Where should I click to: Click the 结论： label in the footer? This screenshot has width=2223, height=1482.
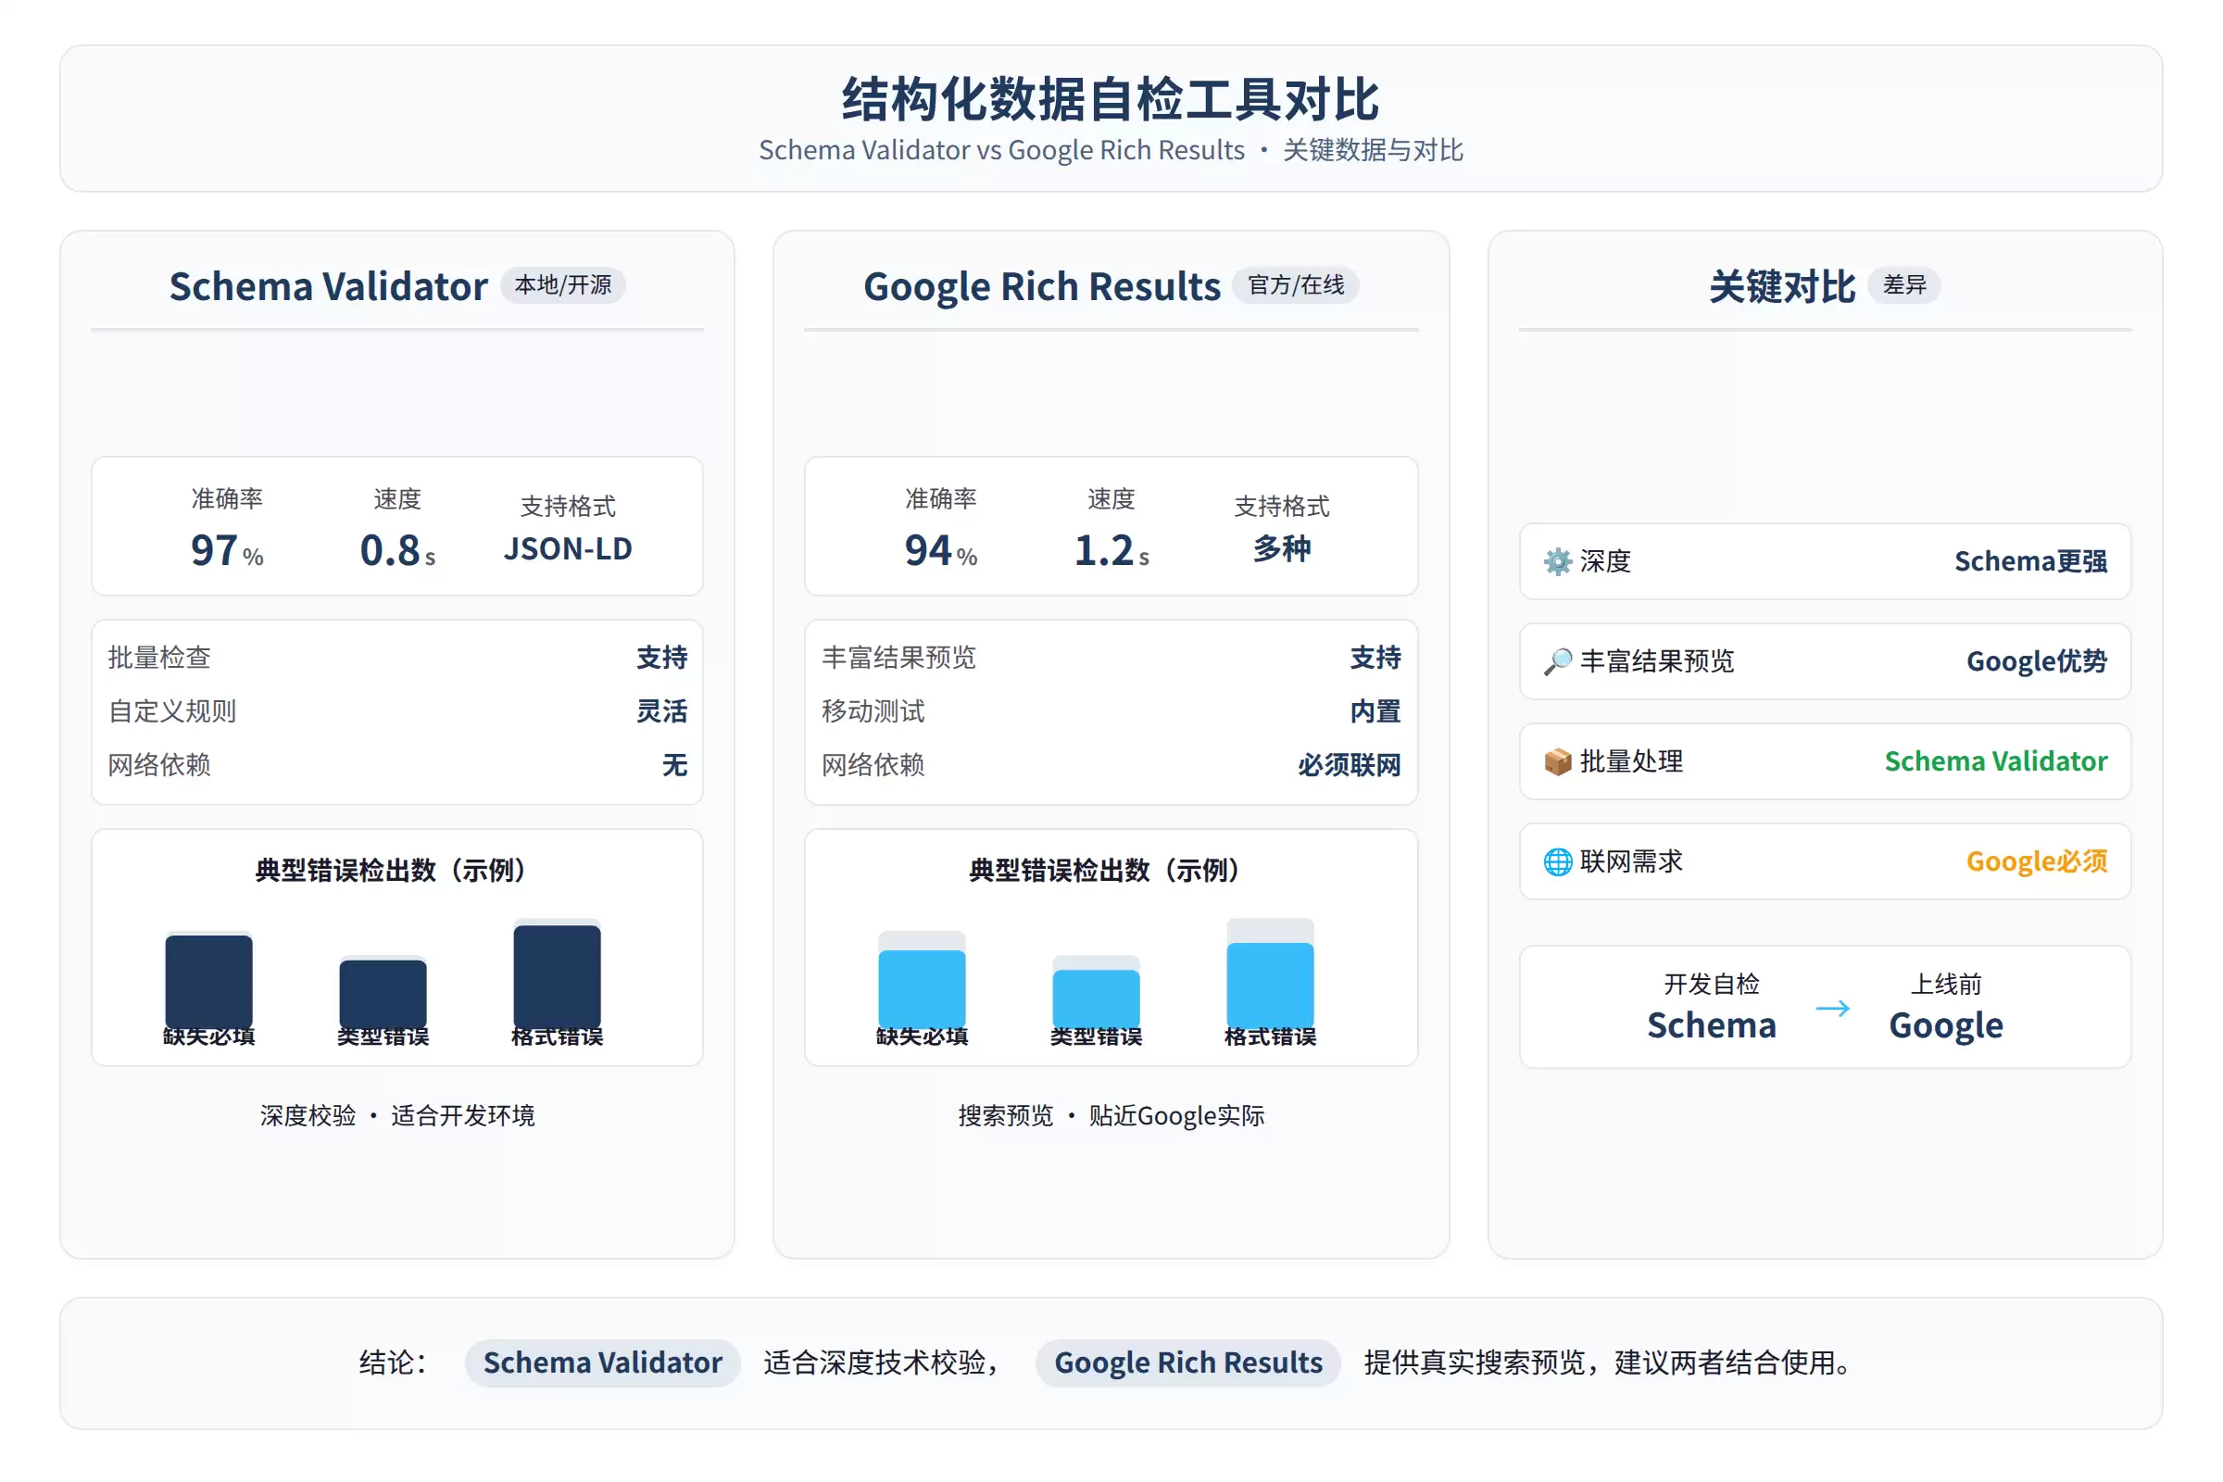click(x=395, y=1363)
